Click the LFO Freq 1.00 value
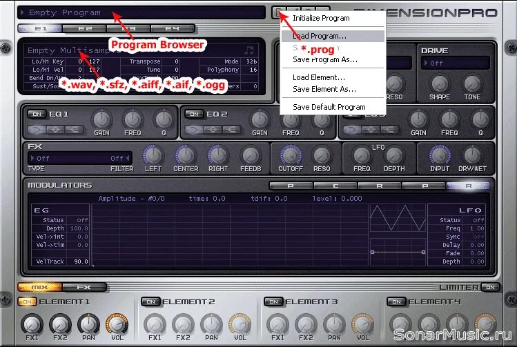Image resolution: width=517 pixels, height=347 pixels. pyautogui.click(x=477, y=228)
